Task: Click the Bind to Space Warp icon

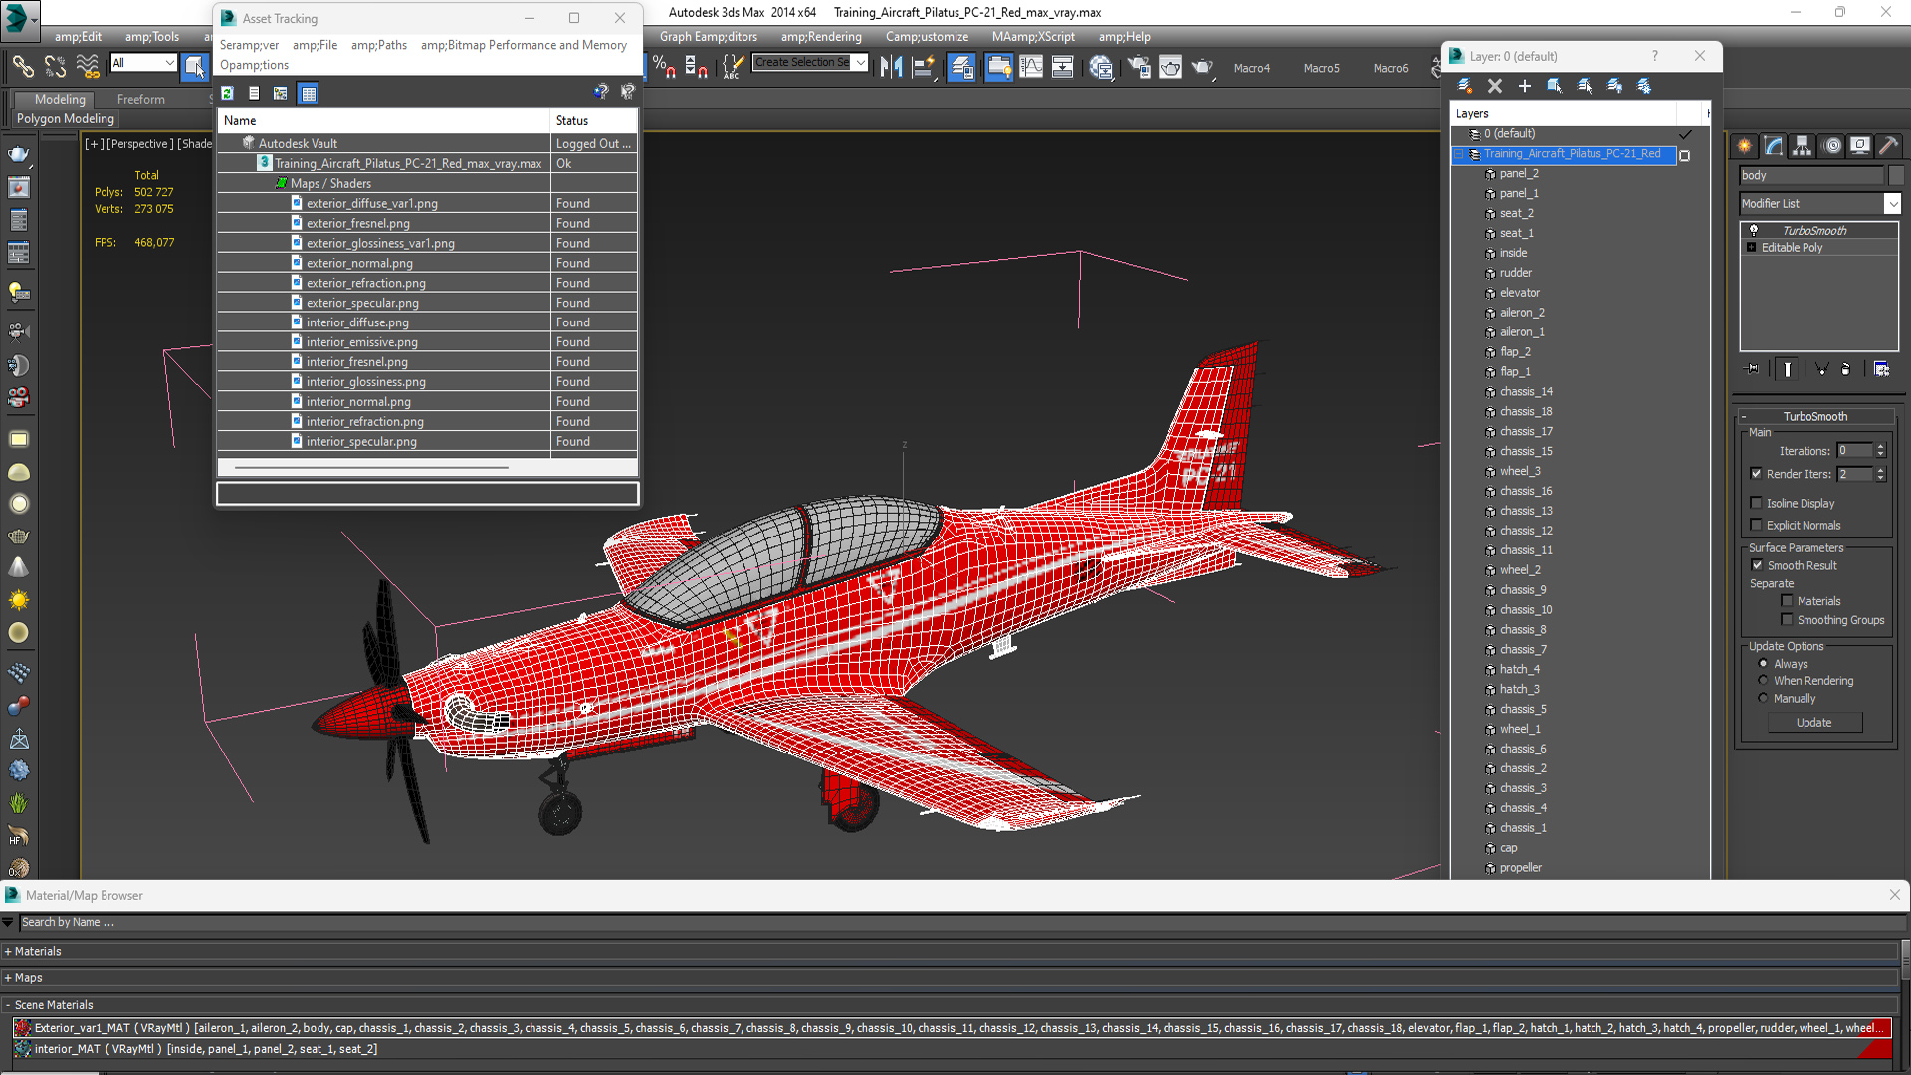Action: (x=88, y=66)
